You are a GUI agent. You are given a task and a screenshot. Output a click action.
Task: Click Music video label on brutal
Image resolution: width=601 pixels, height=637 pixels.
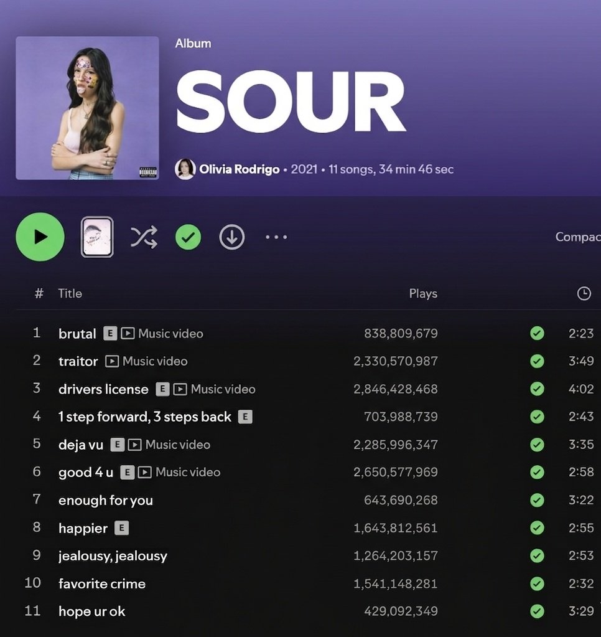tap(170, 334)
